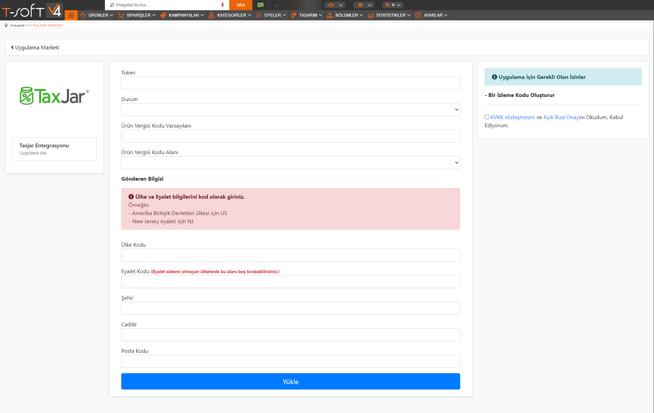Screen dimensions: 654x413
Task: Expand the tr language dropdown arrow
Action: [399, 5]
